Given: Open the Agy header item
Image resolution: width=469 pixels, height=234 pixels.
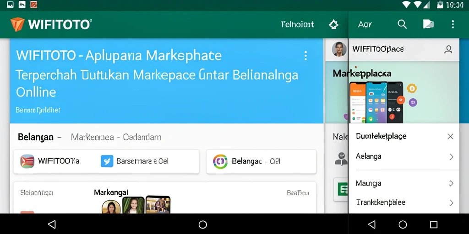Looking at the screenshot, I should [365, 25].
